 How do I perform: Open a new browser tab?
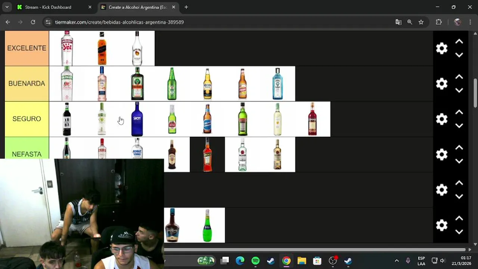click(186, 7)
